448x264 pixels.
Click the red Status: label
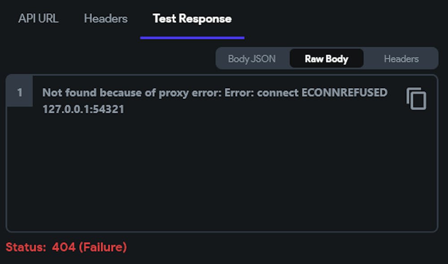(x=26, y=247)
